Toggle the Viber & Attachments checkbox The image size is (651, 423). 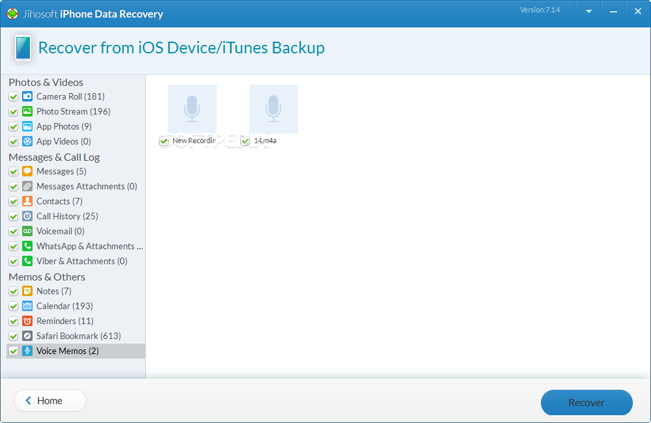[13, 261]
